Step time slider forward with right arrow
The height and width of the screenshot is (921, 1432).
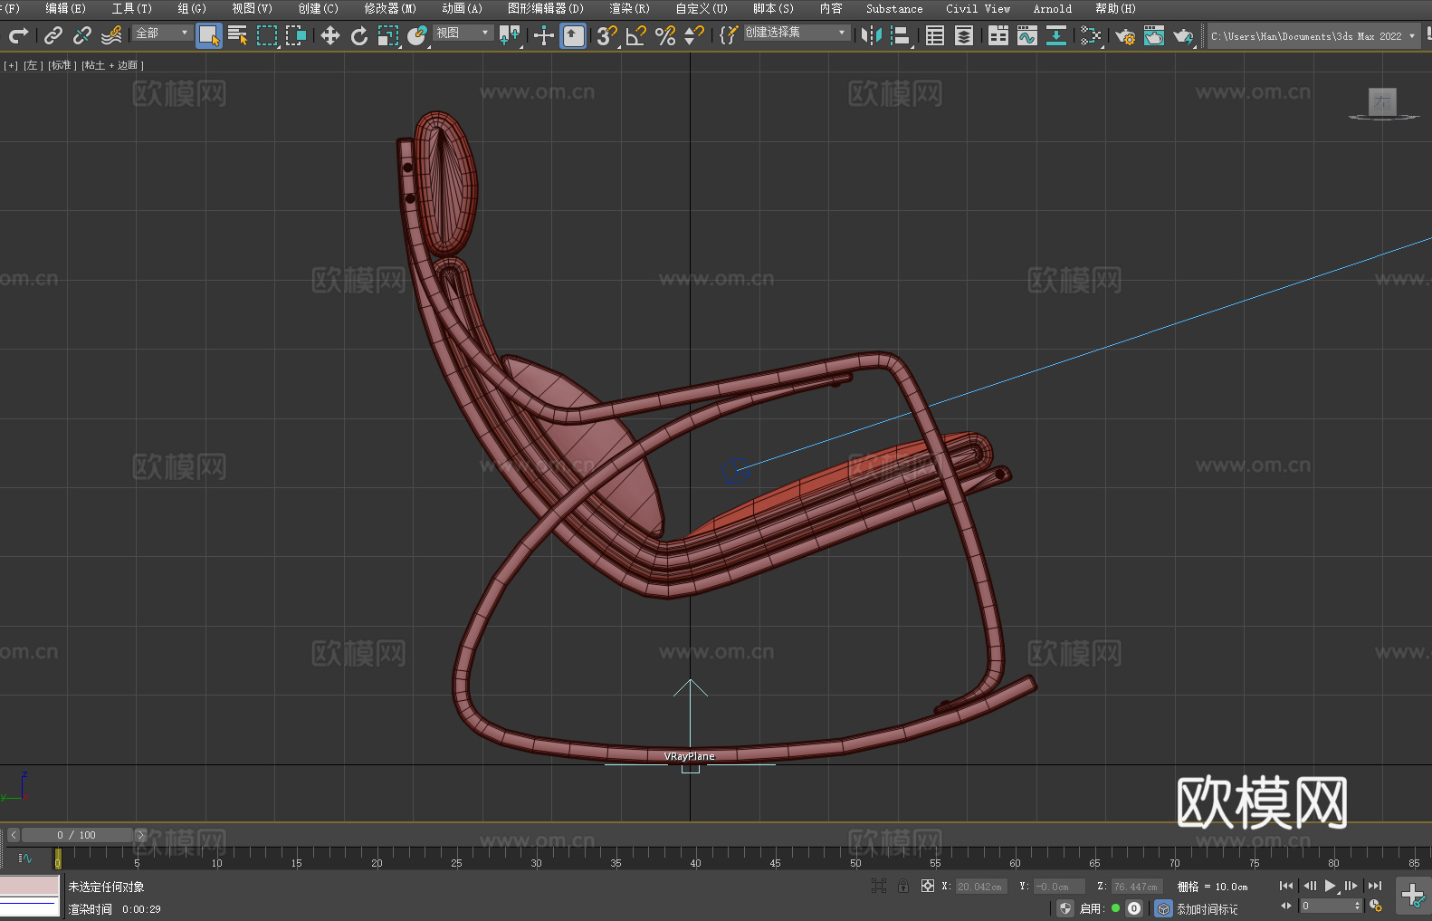(x=140, y=835)
